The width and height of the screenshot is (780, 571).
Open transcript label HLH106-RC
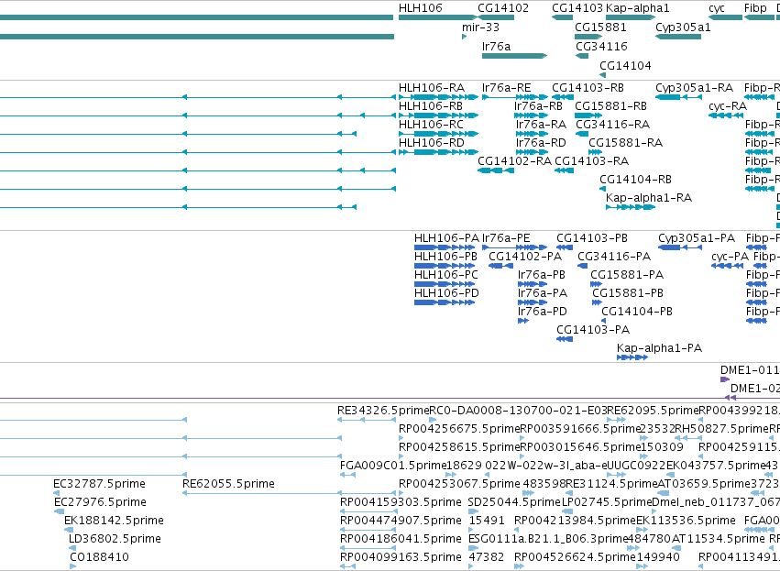[x=432, y=125]
